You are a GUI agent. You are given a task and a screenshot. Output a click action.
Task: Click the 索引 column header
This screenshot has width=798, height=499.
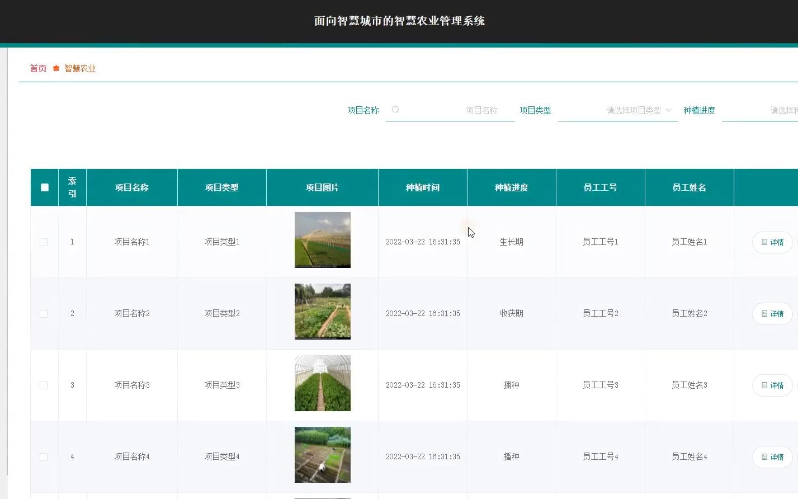click(x=72, y=187)
